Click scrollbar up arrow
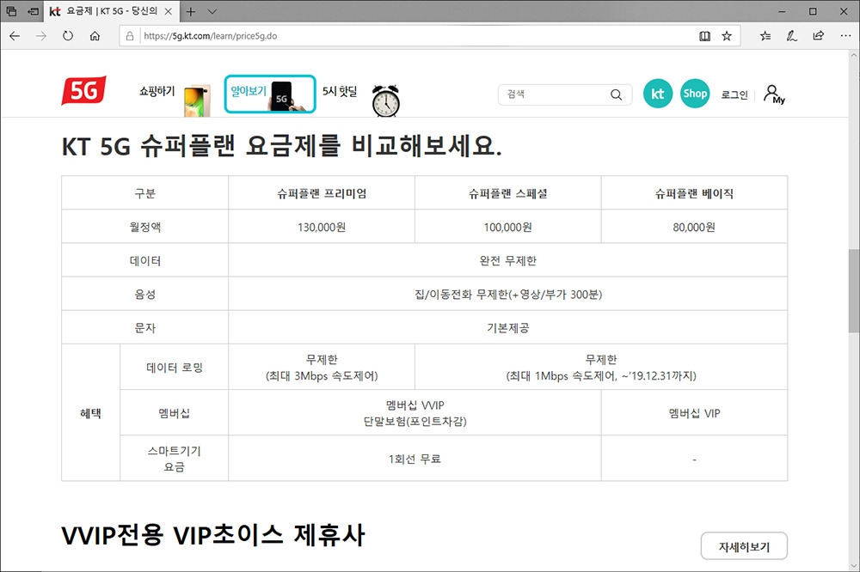This screenshot has height=572, width=860. tap(854, 55)
